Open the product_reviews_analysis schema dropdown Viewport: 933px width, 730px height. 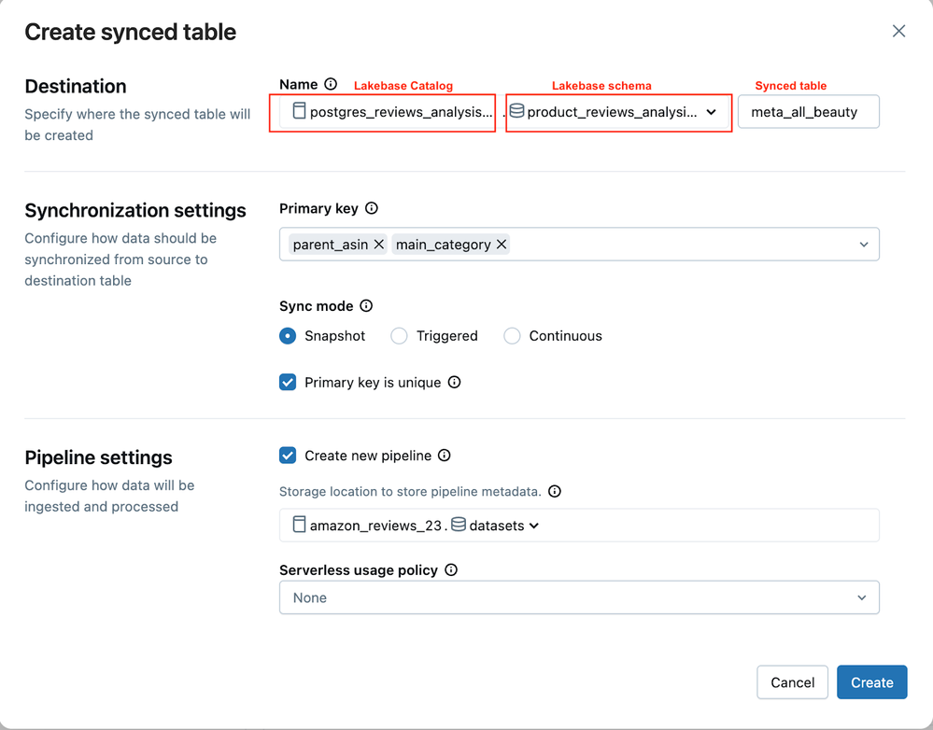[x=711, y=112]
